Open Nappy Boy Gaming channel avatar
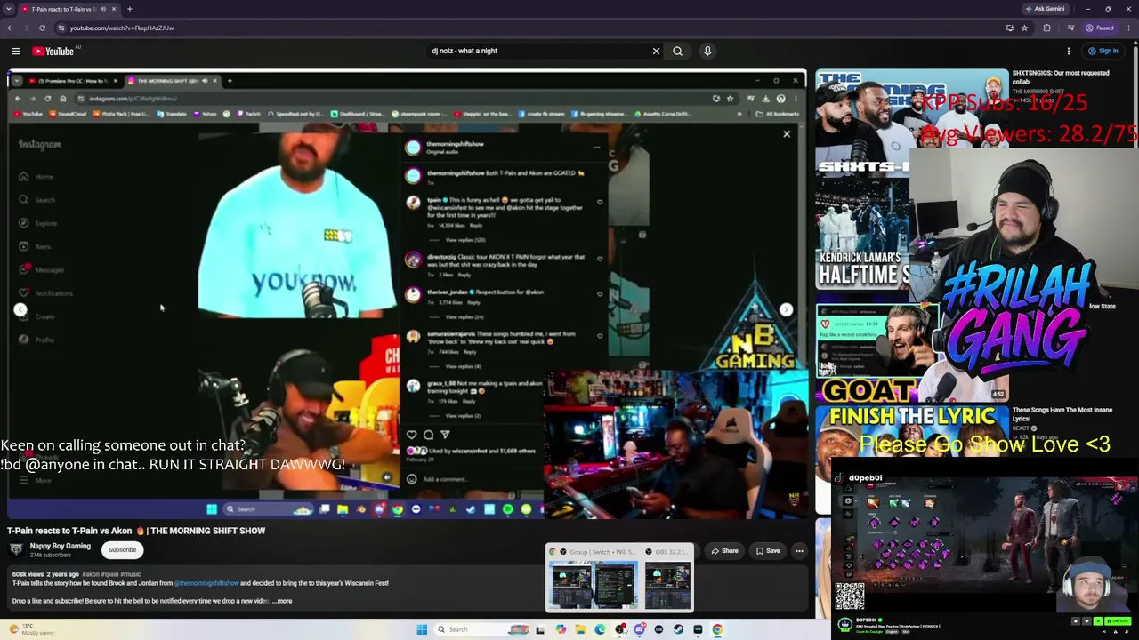Image resolution: width=1139 pixels, height=640 pixels. [16, 549]
